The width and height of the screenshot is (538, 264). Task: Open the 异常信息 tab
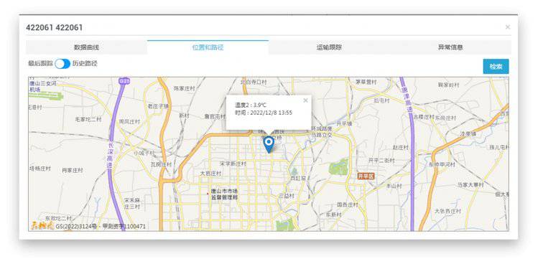450,47
